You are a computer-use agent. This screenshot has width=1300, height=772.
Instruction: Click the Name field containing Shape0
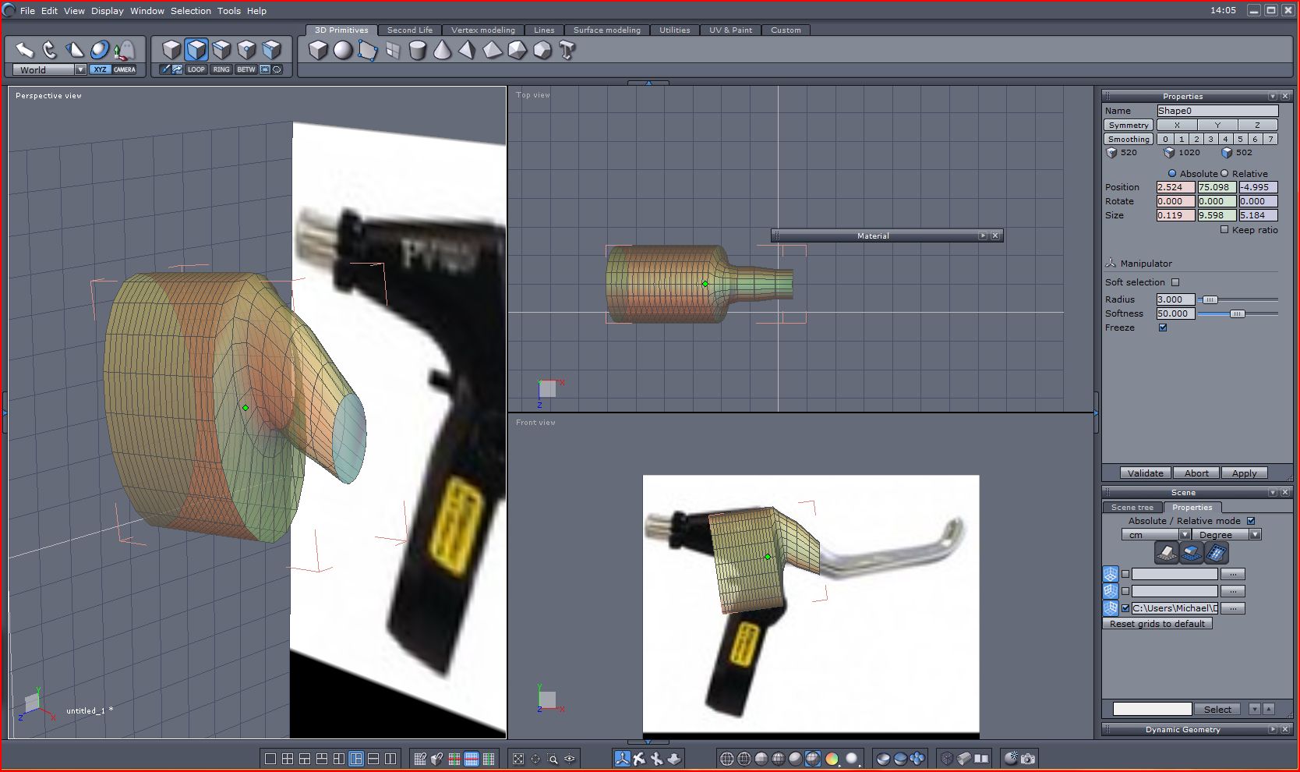click(x=1217, y=111)
